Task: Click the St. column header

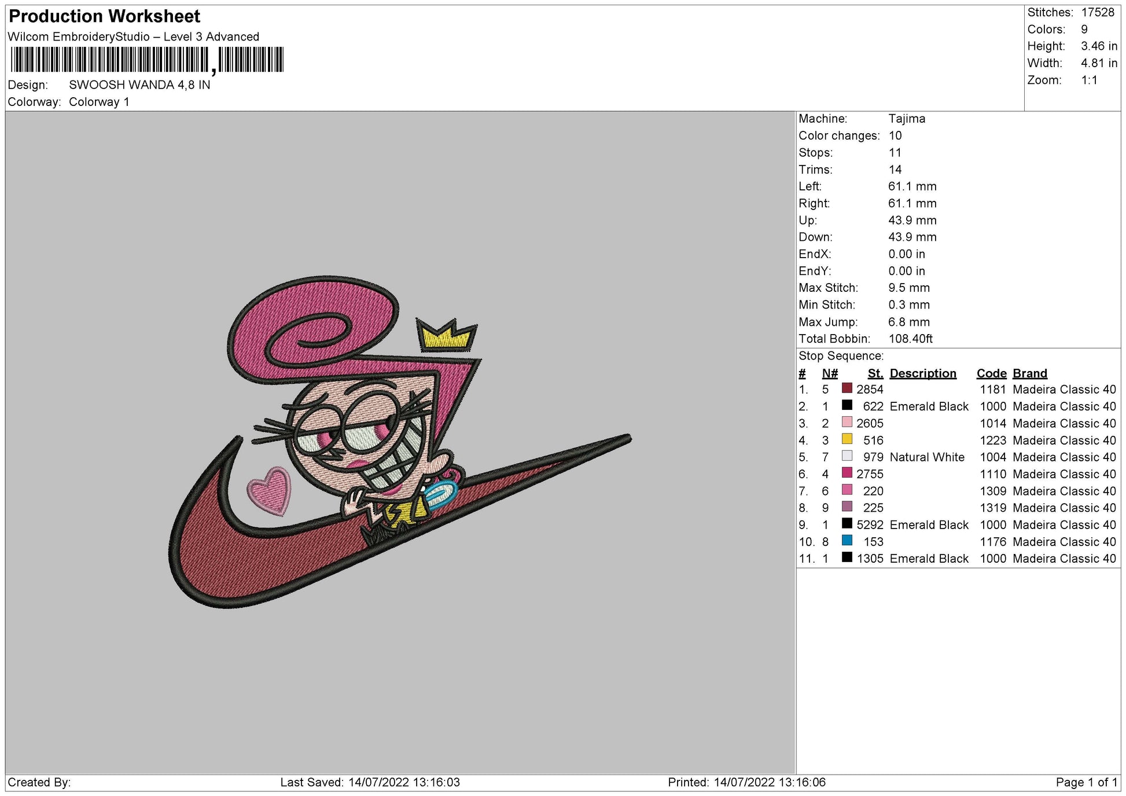Action: (x=875, y=373)
